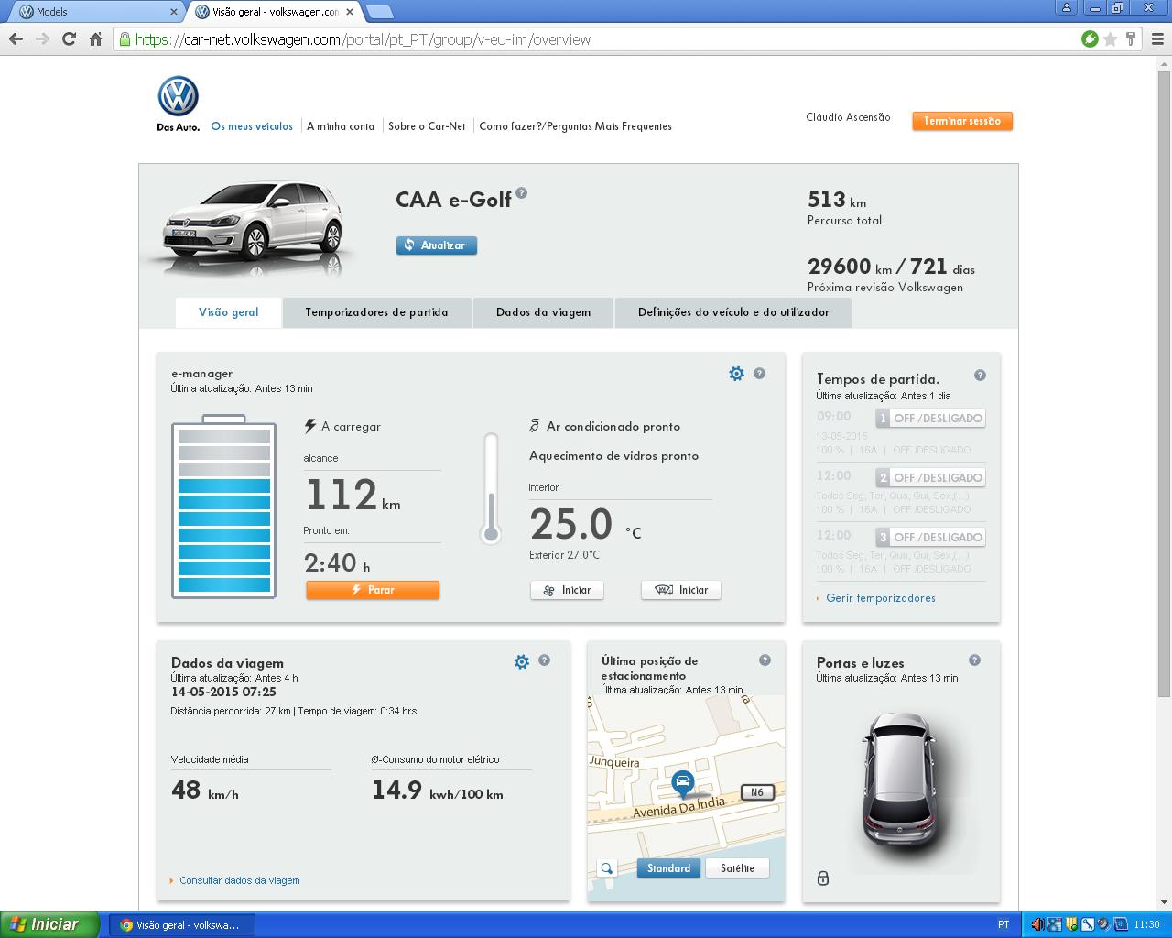Image resolution: width=1172 pixels, height=938 pixels.
Task: Reload the page
Action: tap(69, 38)
